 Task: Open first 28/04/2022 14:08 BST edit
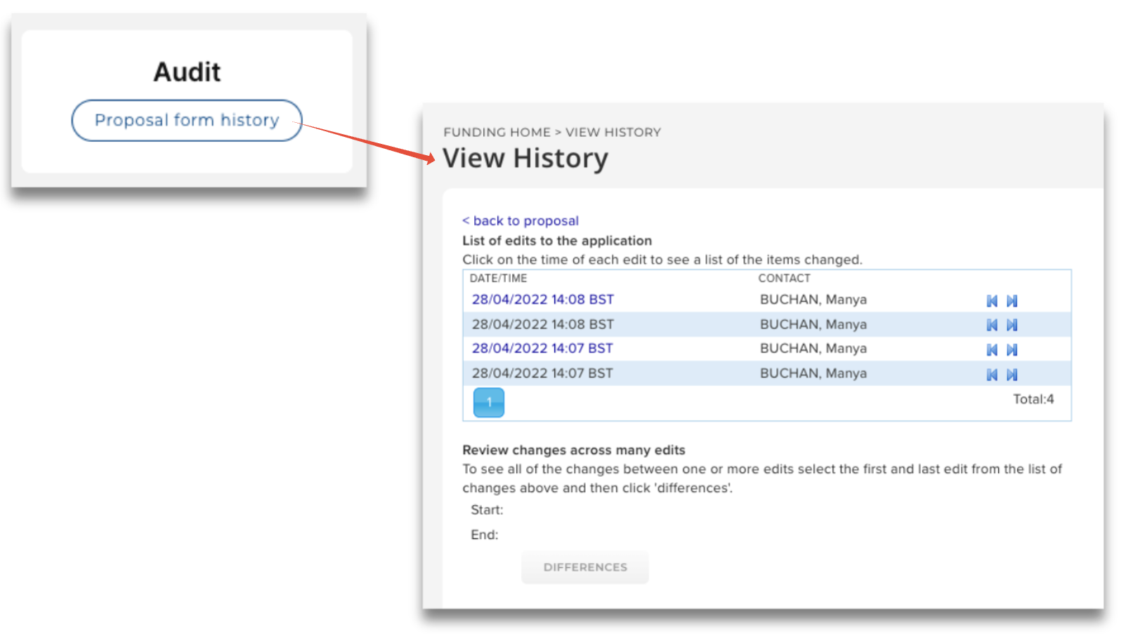click(542, 300)
